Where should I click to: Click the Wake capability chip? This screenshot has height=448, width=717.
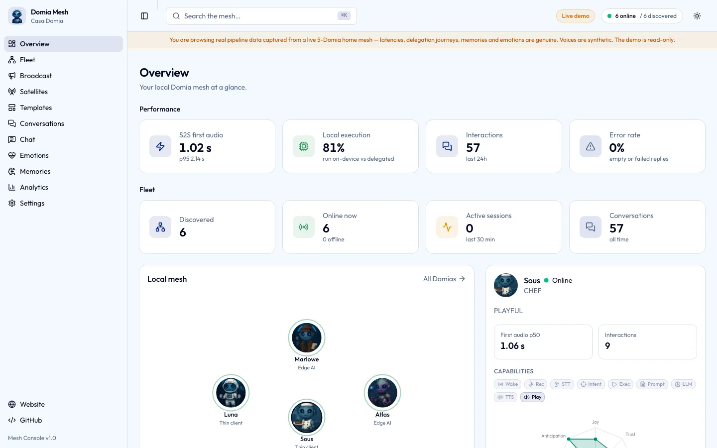click(x=508, y=384)
